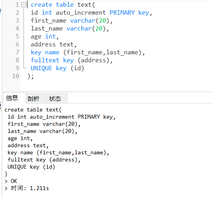This screenshot has height=198, width=212.
Task: Select line number 5 in gutter
Action: click(17, 37)
